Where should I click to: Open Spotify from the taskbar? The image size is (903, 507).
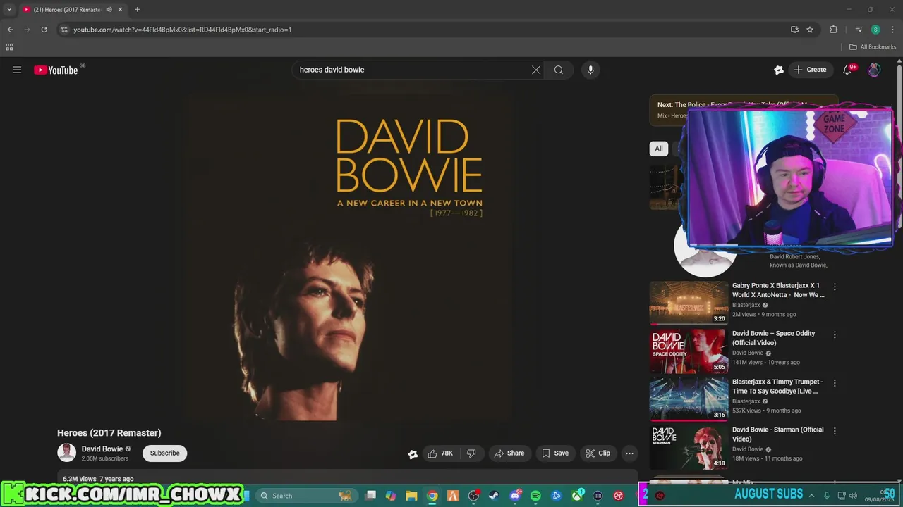[535, 496]
